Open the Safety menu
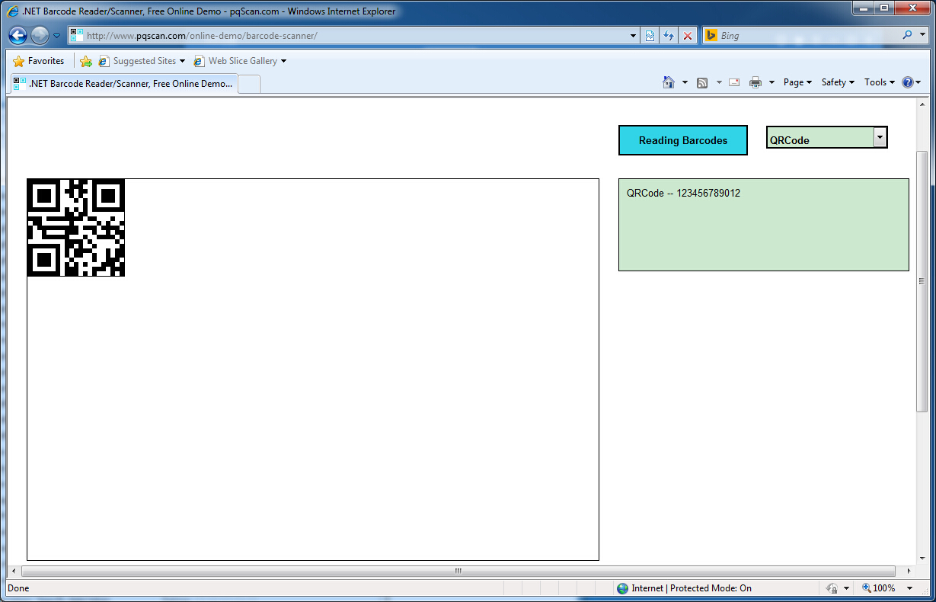The image size is (936, 602). click(x=838, y=82)
